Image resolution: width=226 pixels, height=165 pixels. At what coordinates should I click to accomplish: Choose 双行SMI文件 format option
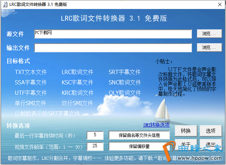77,103
